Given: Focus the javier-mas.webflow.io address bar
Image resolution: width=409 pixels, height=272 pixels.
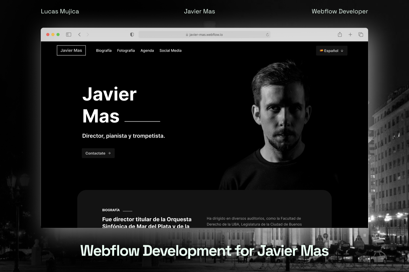Looking at the screenshot, I should point(204,34).
